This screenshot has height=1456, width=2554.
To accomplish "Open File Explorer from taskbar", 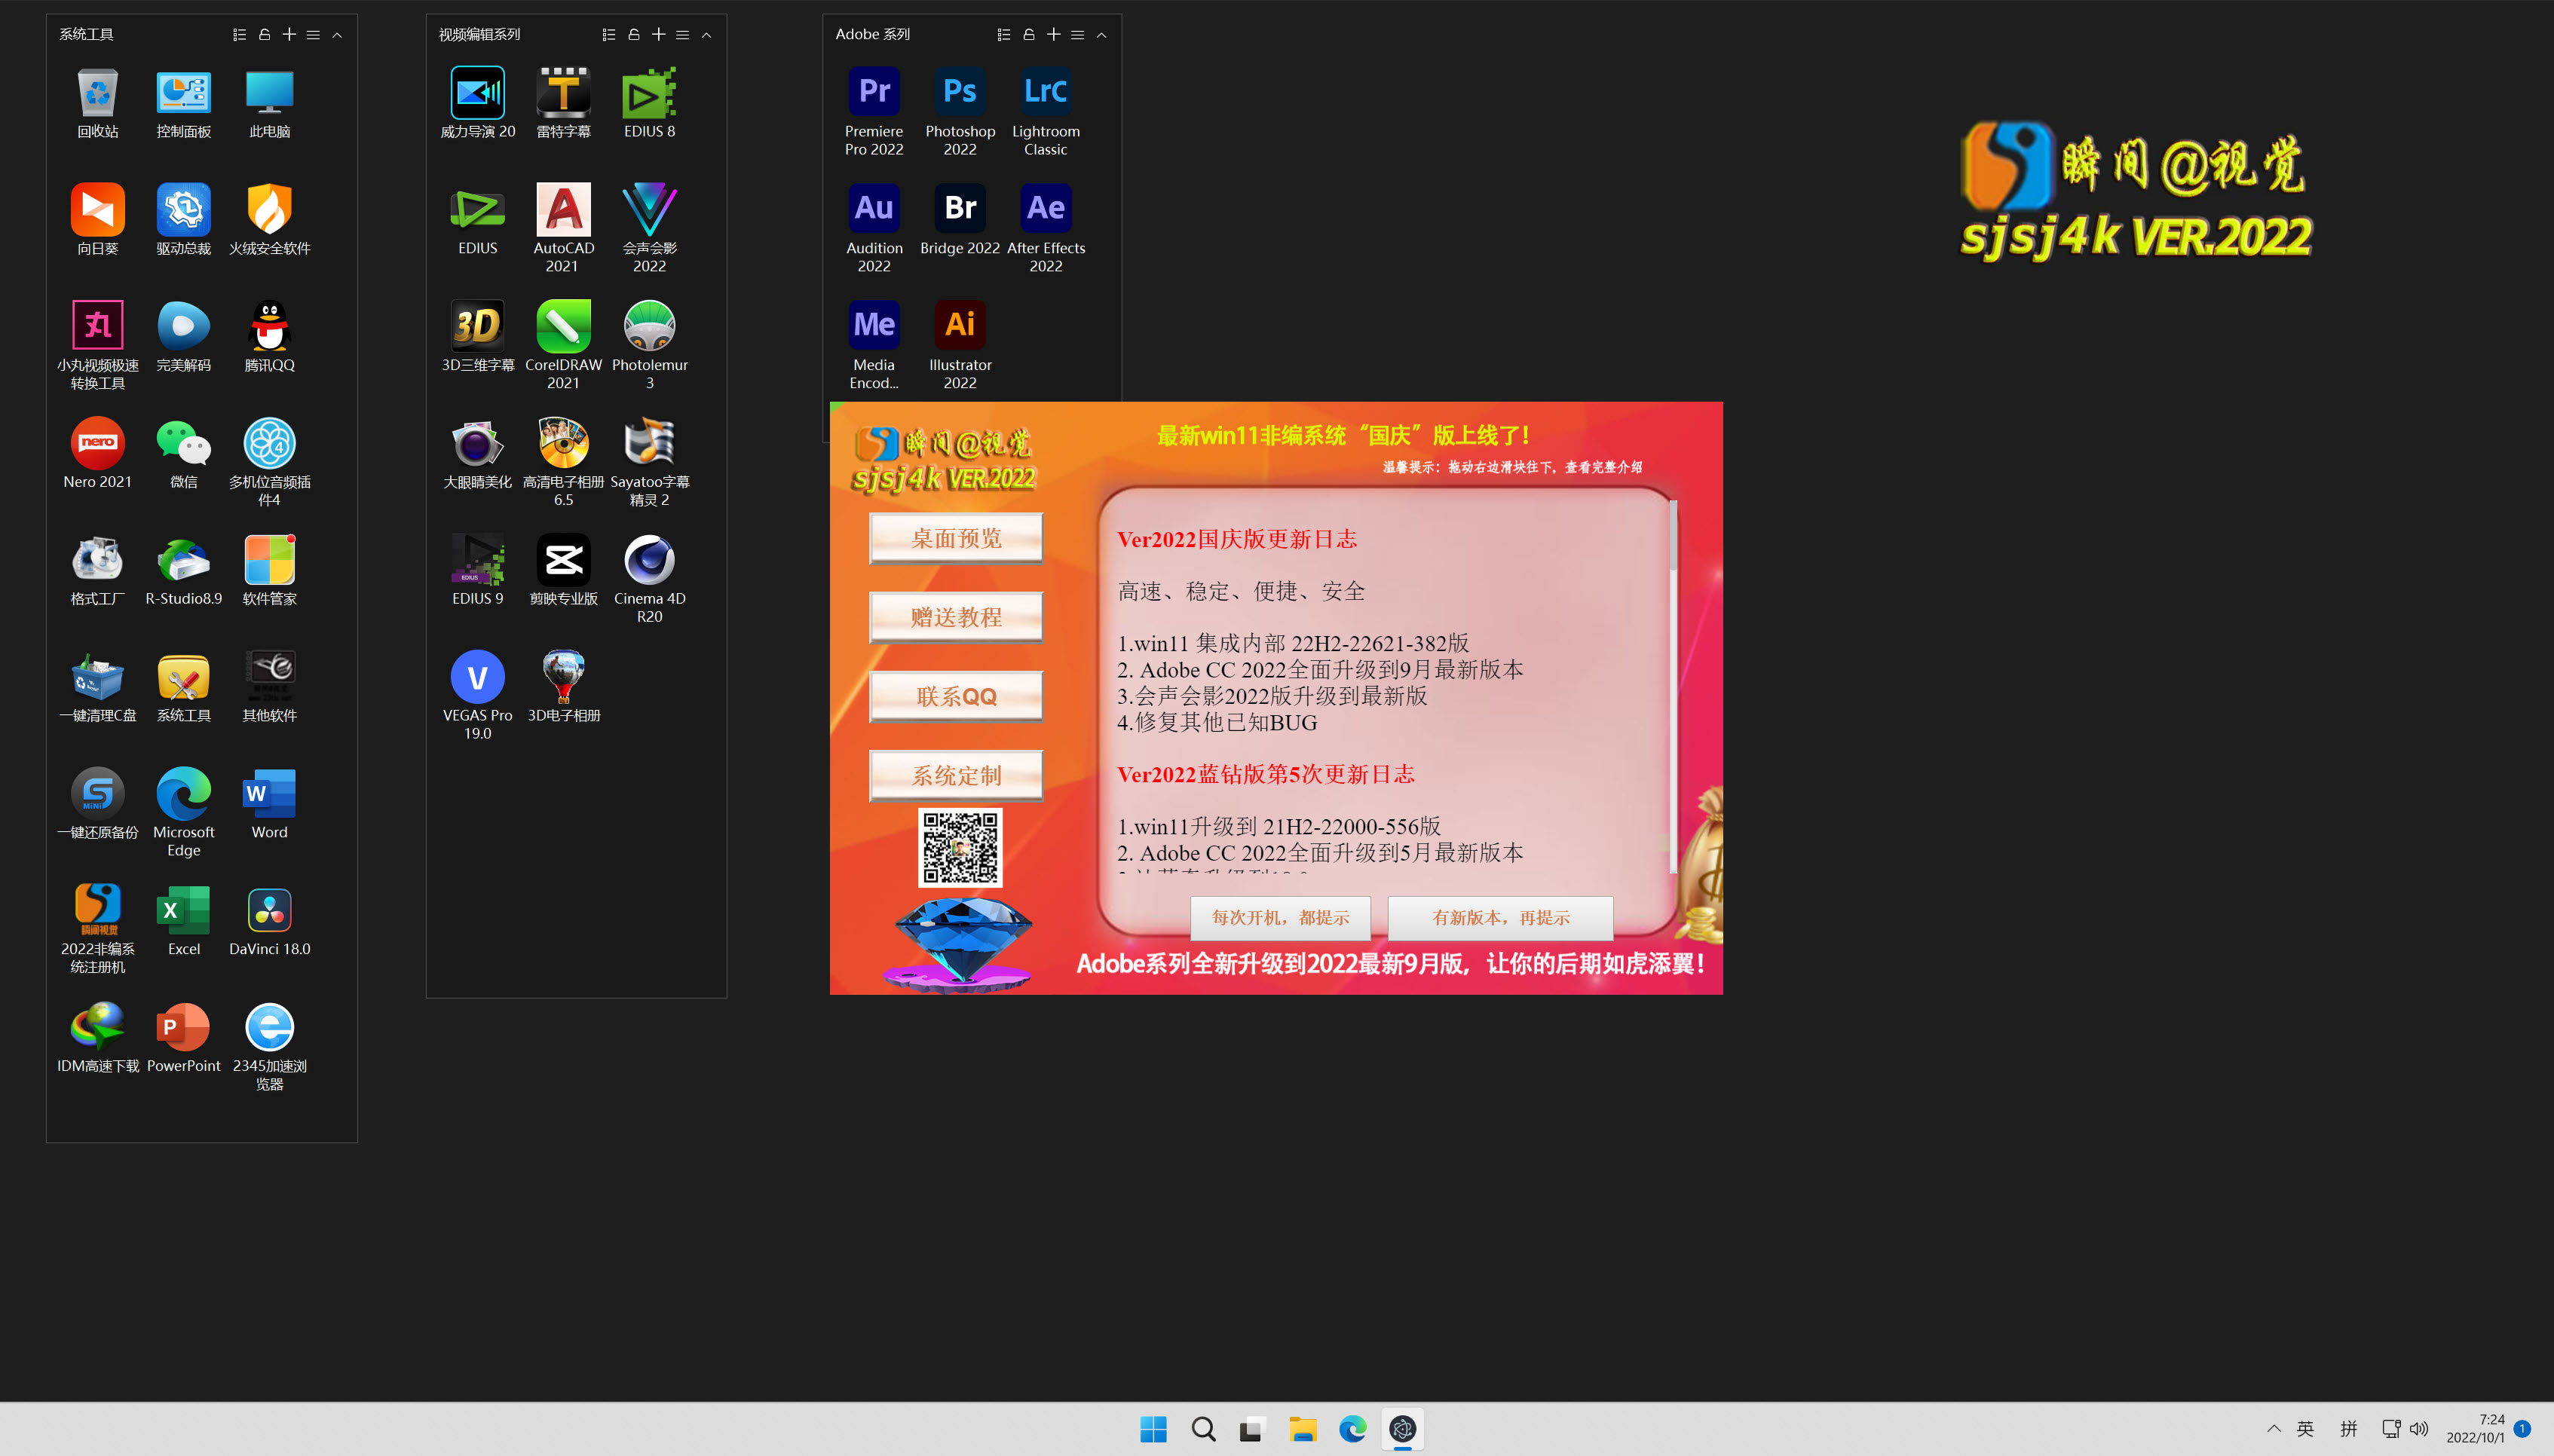I will click(x=1302, y=1429).
